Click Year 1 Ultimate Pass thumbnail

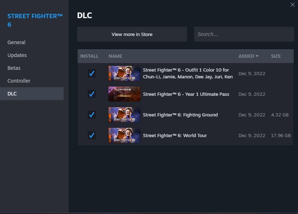point(124,94)
